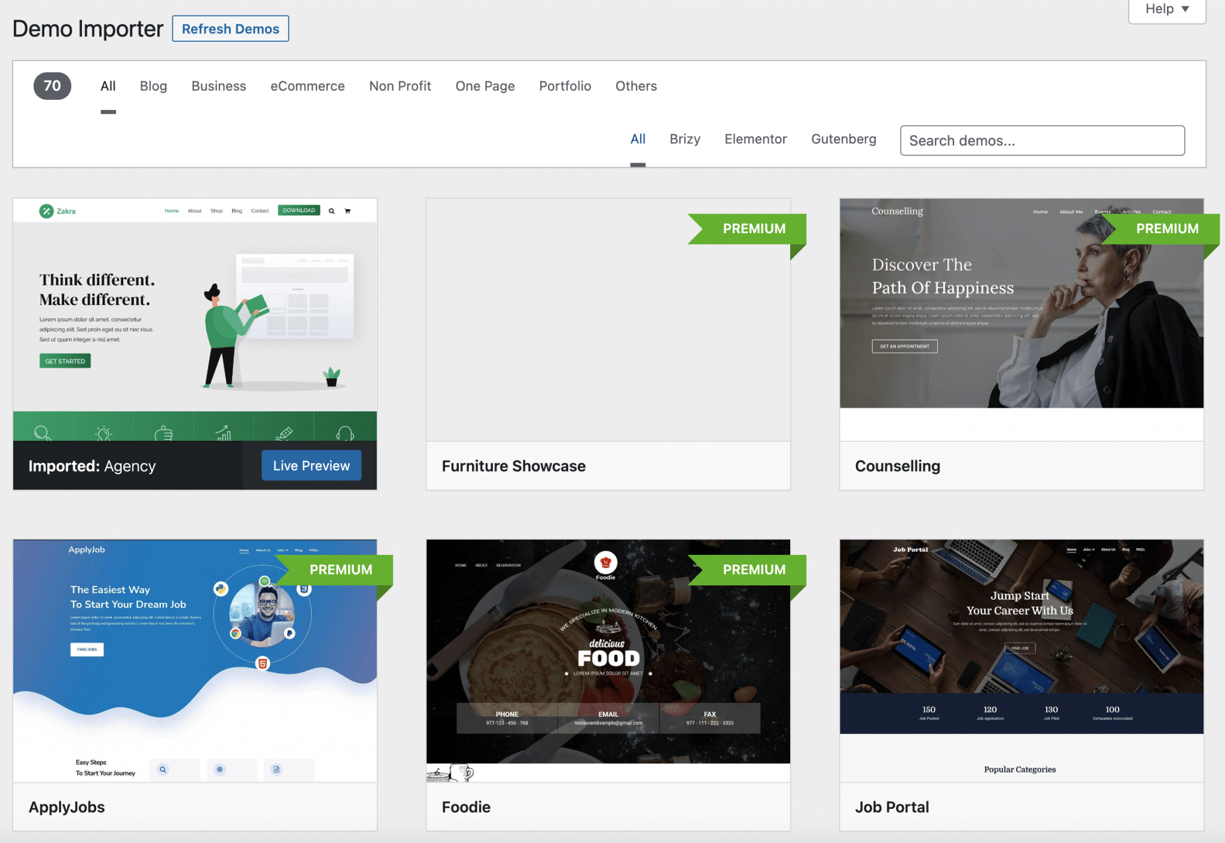Open the Non Profit category
The image size is (1225, 843).
tap(400, 86)
